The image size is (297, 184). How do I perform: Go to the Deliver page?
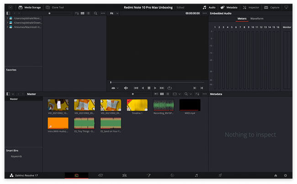220,175
